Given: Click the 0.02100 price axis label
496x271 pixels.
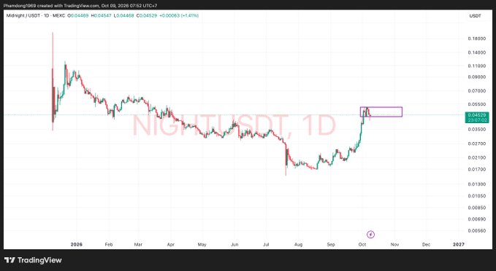Looking at the screenshot, I should click(477, 157).
